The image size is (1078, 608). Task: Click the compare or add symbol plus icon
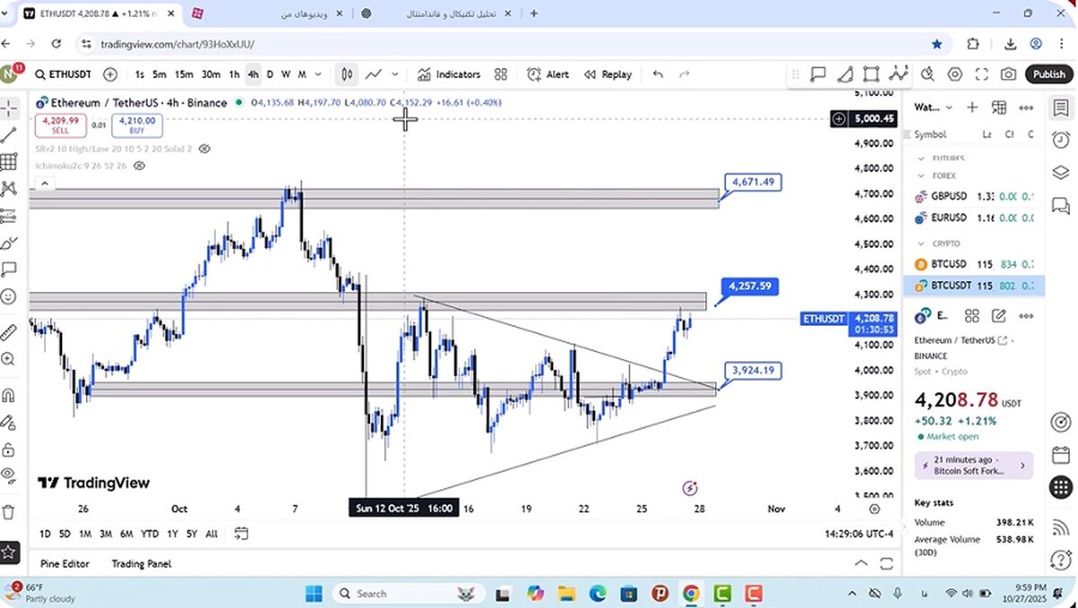point(110,75)
